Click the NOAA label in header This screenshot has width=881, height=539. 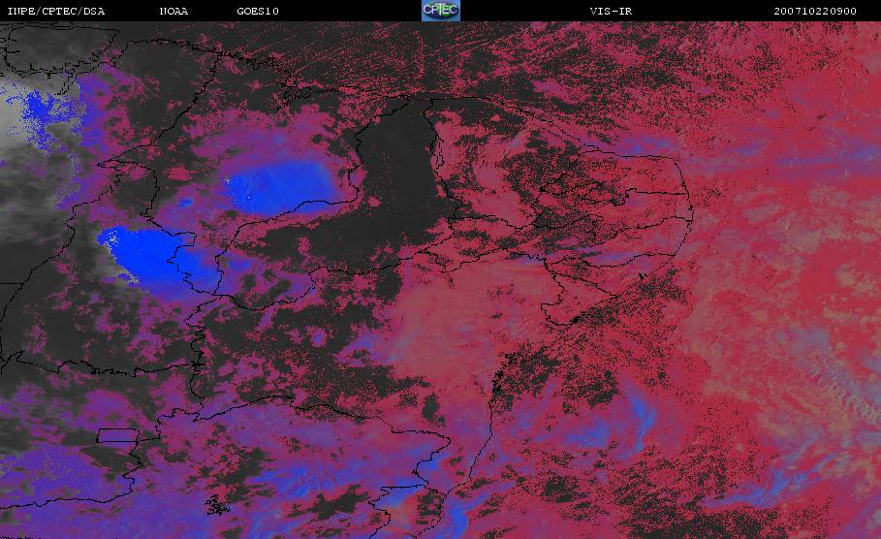pos(173,12)
